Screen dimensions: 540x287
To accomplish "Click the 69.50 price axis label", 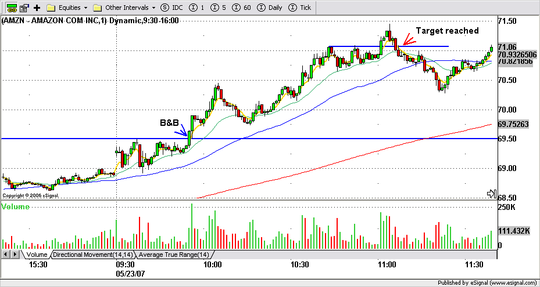I will [x=507, y=139].
